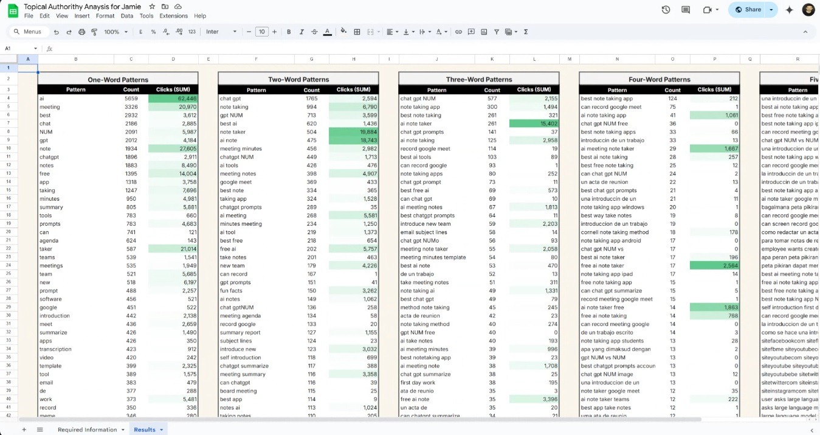The width and height of the screenshot is (820, 435).
Task: Click the cloud document status icon
Action: (x=177, y=7)
